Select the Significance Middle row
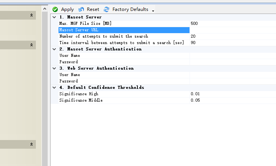 pyautogui.click(x=124, y=101)
